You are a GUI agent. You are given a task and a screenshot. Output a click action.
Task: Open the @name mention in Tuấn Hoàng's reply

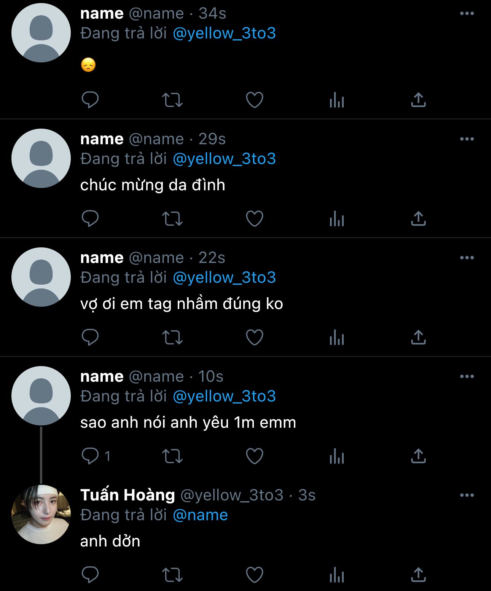click(200, 515)
